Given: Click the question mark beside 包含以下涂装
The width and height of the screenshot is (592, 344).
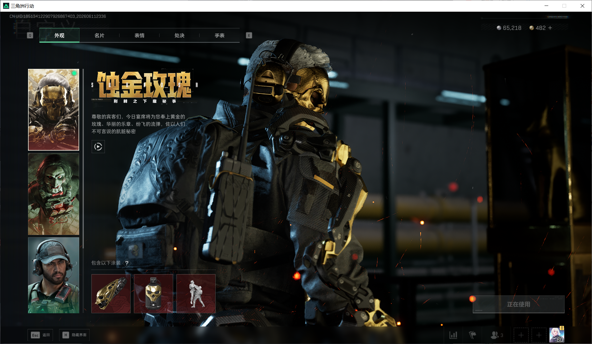Looking at the screenshot, I should [127, 263].
